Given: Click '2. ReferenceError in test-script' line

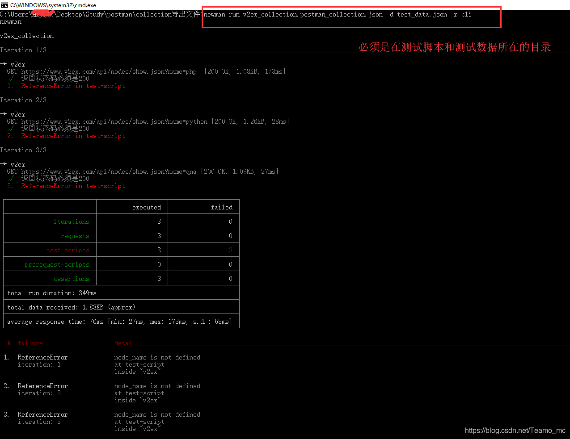Looking at the screenshot, I should click(x=66, y=136).
